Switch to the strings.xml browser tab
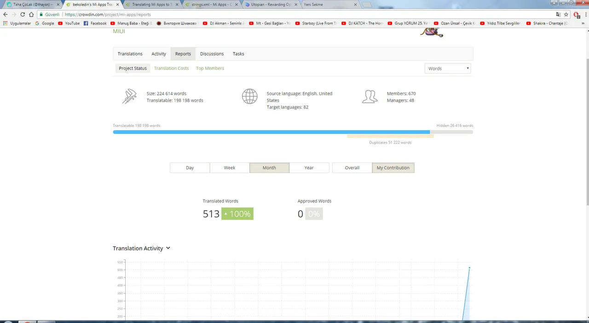Screen dimensions: 589x323 212,5
